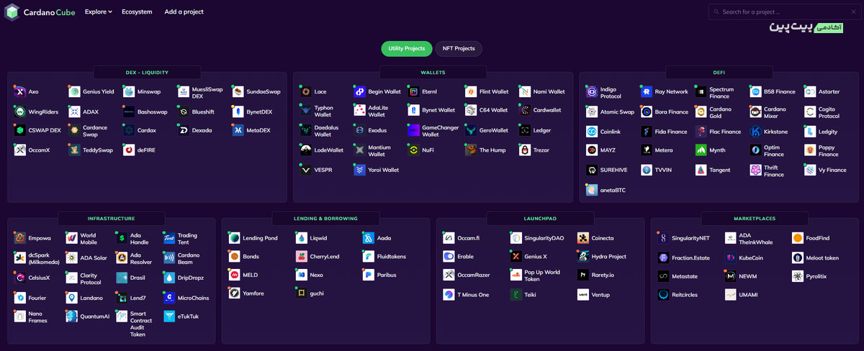Open the Lending Pond link
This screenshot has width=864, height=351.
click(260, 238)
